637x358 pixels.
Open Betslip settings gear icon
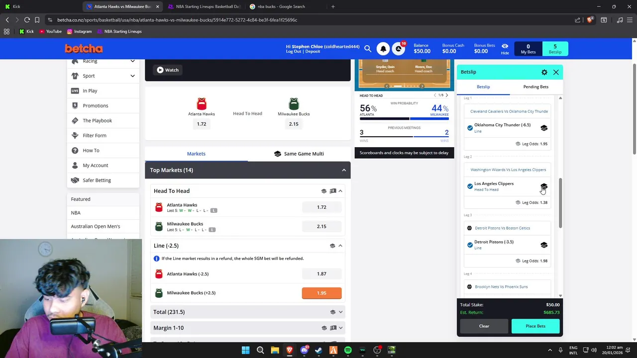tap(544, 72)
